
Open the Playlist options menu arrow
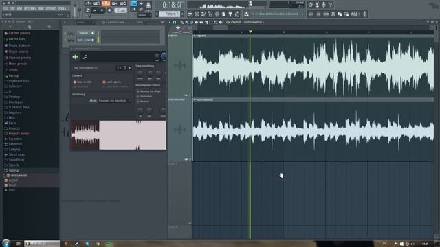pyautogui.click(x=170, y=22)
